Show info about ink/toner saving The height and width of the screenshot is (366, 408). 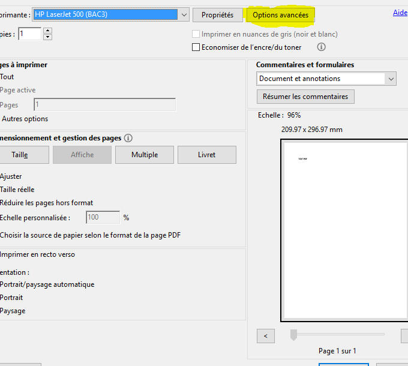tap(321, 47)
